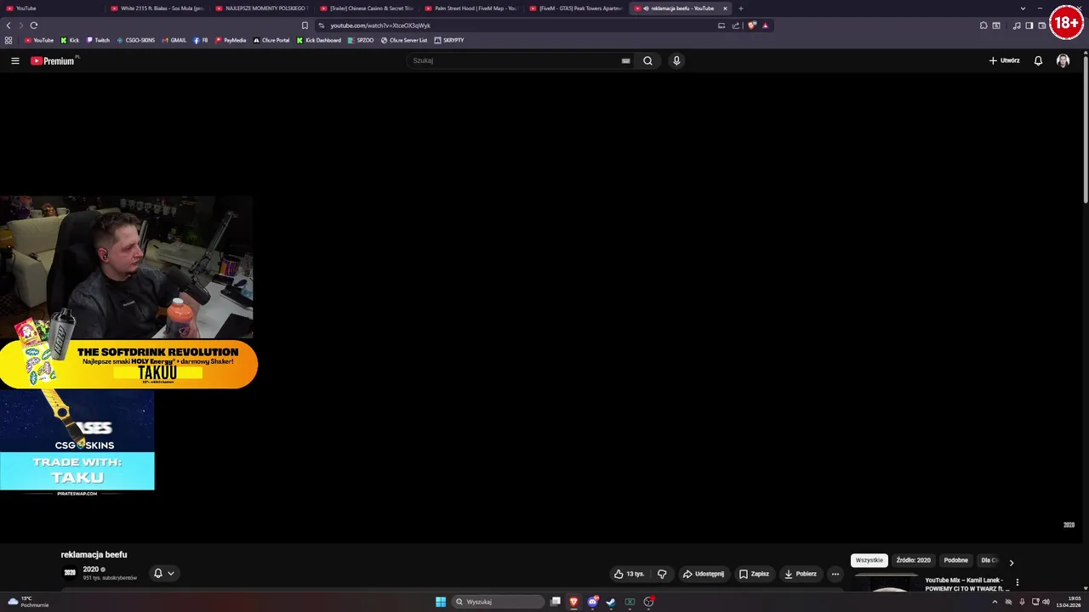Click the search magnifier button

pyautogui.click(x=647, y=60)
